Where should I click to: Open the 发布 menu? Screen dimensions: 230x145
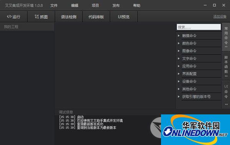tap(116, 6)
